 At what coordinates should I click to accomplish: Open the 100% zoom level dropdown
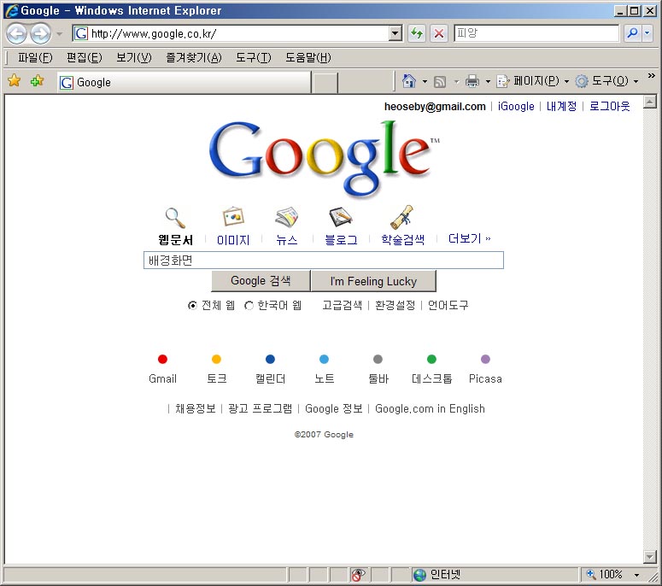(636, 575)
